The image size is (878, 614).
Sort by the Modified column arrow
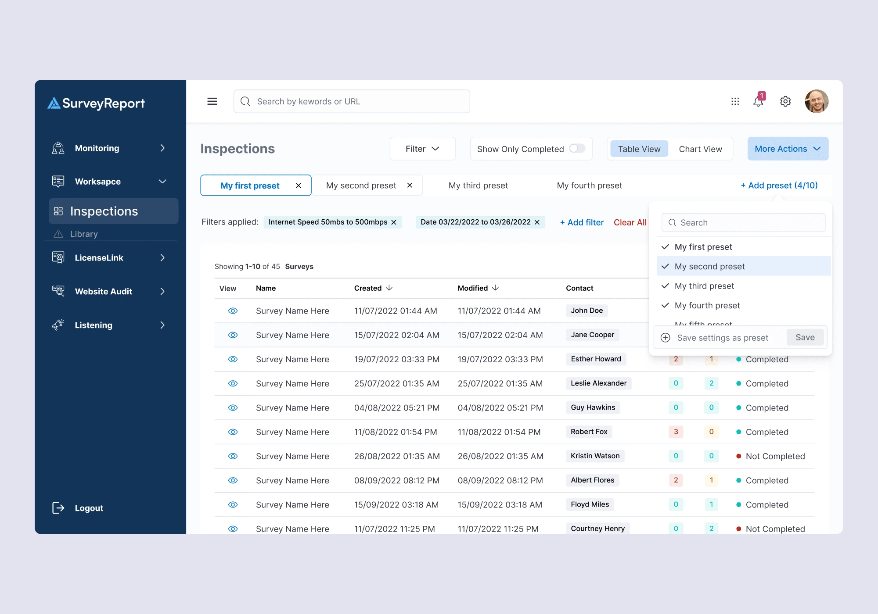tap(496, 288)
